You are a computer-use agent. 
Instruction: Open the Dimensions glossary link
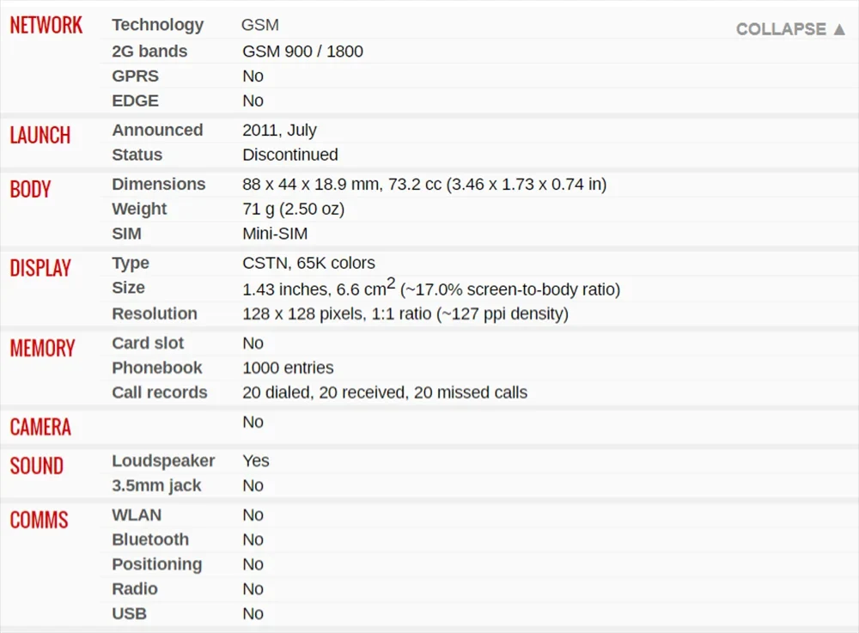159,185
